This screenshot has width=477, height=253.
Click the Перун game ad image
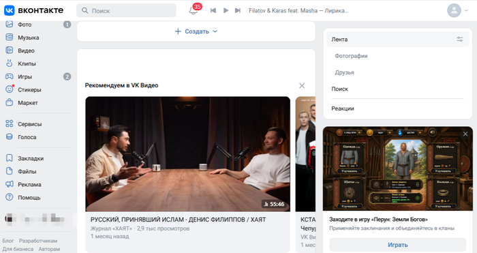coord(397,168)
